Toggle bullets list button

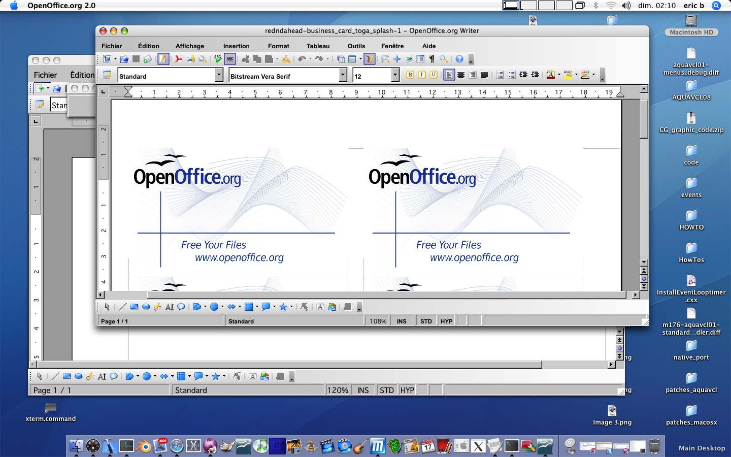(x=512, y=75)
